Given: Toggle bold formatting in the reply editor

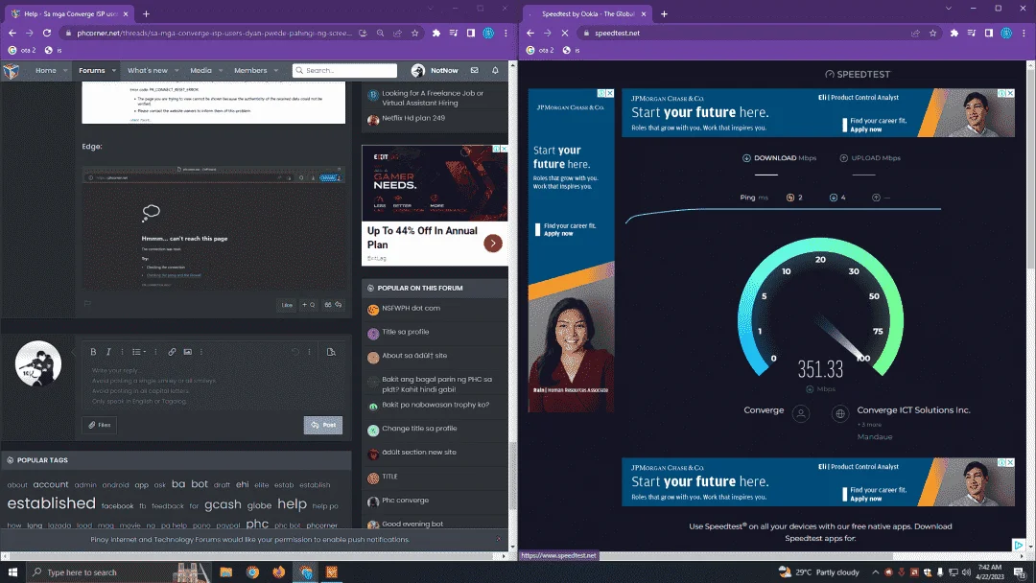Looking at the screenshot, I should tap(93, 352).
